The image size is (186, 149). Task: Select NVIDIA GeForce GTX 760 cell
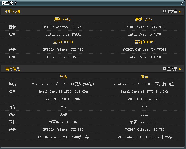pyautogui.click(x=63, y=50)
